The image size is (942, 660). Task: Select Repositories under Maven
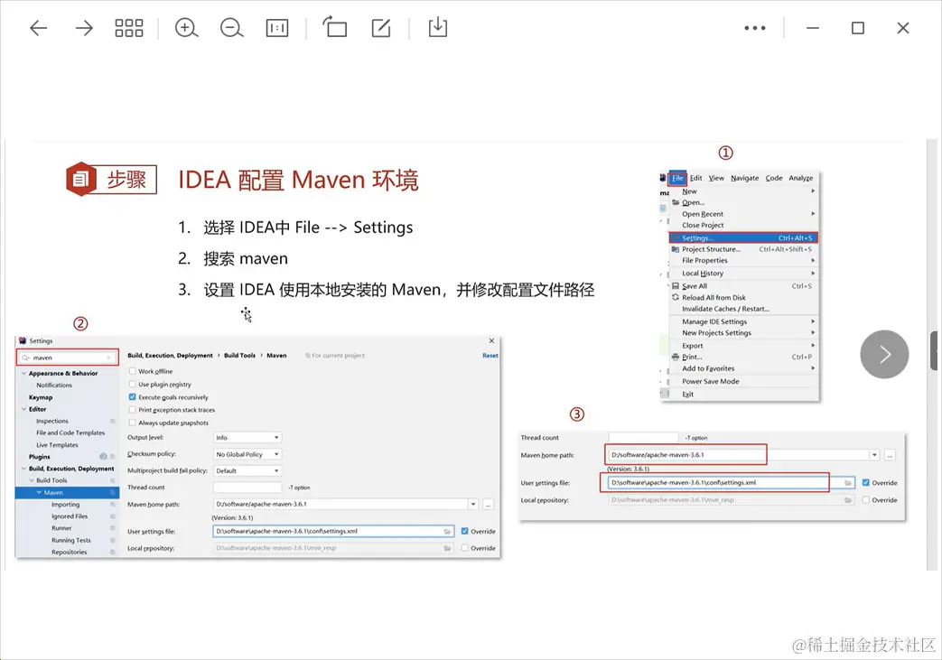coord(69,552)
